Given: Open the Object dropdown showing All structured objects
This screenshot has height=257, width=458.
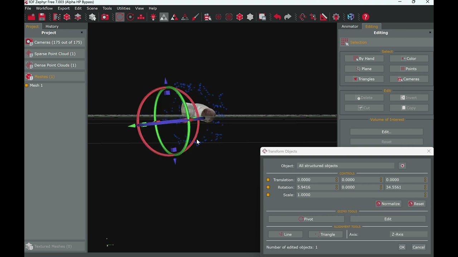Looking at the screenshot, I should (346, 166).
